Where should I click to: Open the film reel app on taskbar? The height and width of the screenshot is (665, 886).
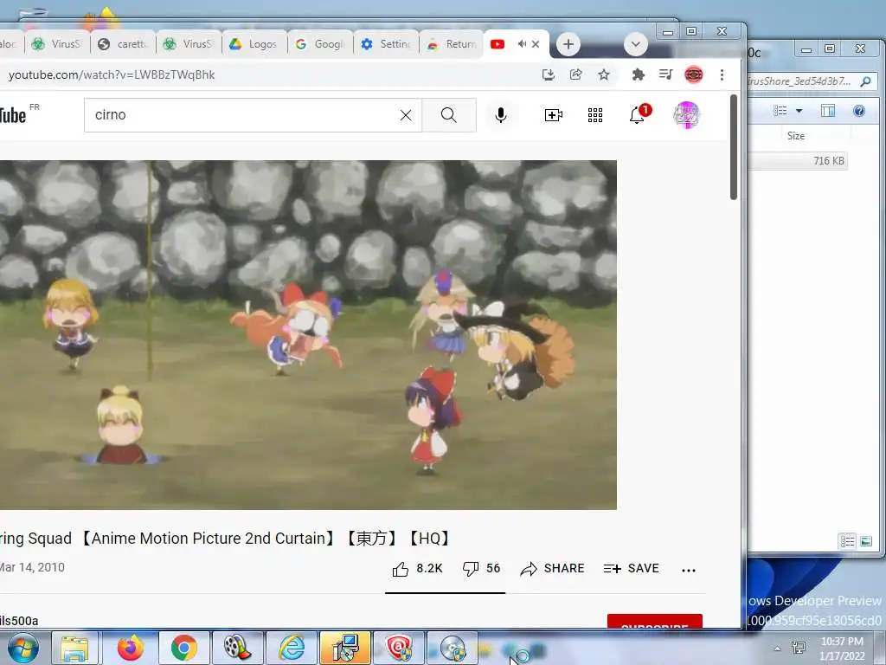pyautogui.click(x=237, y=648)
